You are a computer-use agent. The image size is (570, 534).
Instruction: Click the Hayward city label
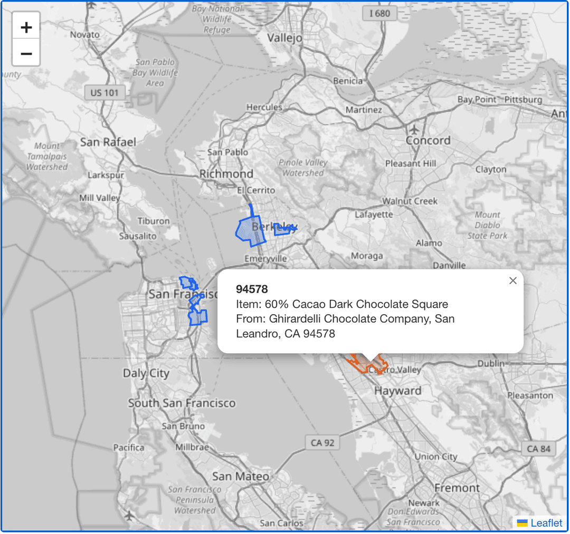(x=397, y=391)
